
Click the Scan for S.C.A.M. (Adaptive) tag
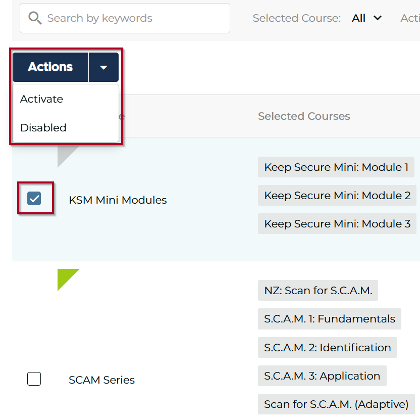336,404
